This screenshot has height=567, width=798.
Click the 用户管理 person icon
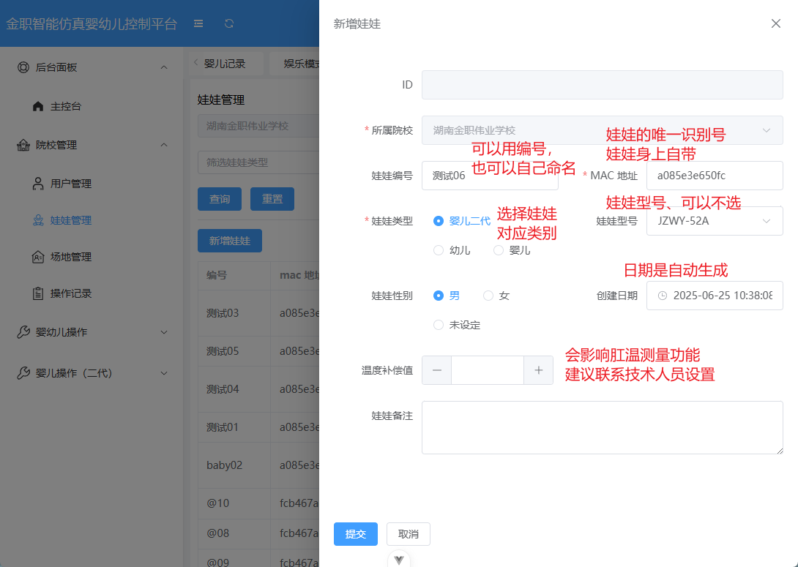pos(37,184)
